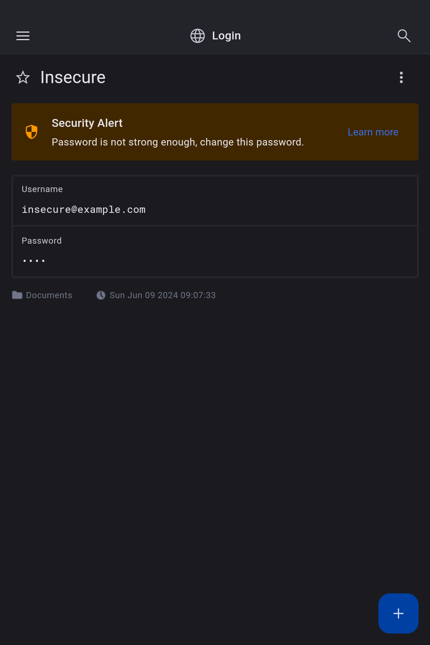Click the clock icon by the timestamp

pyautogui.click(x=101, y=295)
